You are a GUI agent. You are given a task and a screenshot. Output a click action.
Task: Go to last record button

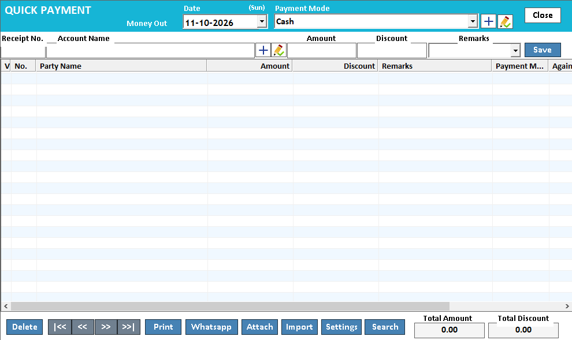129,327
